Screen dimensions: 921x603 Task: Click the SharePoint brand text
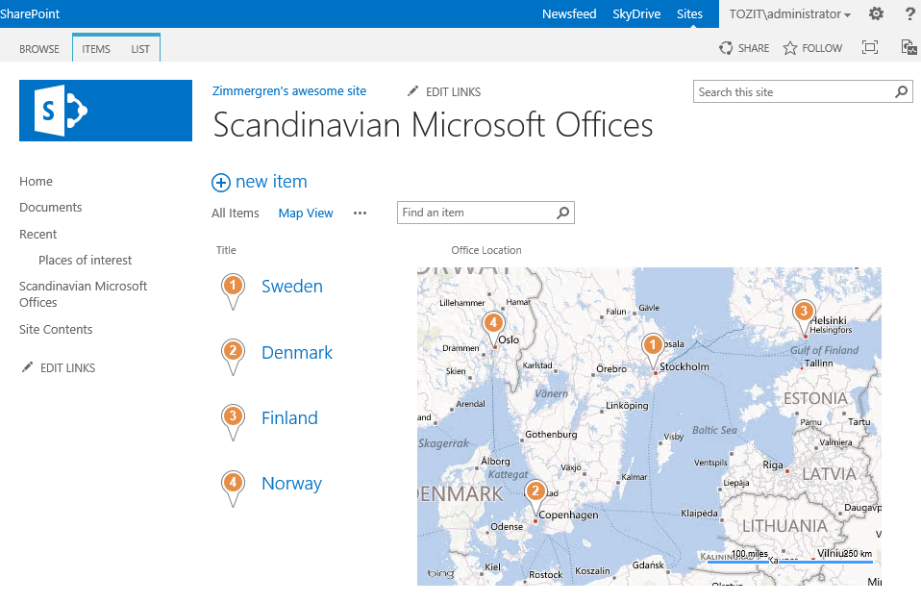pos(30,14)
